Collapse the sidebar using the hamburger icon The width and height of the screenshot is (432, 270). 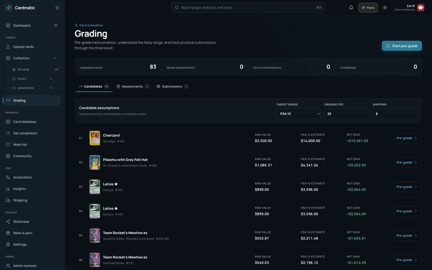click(x=57, y=8)
